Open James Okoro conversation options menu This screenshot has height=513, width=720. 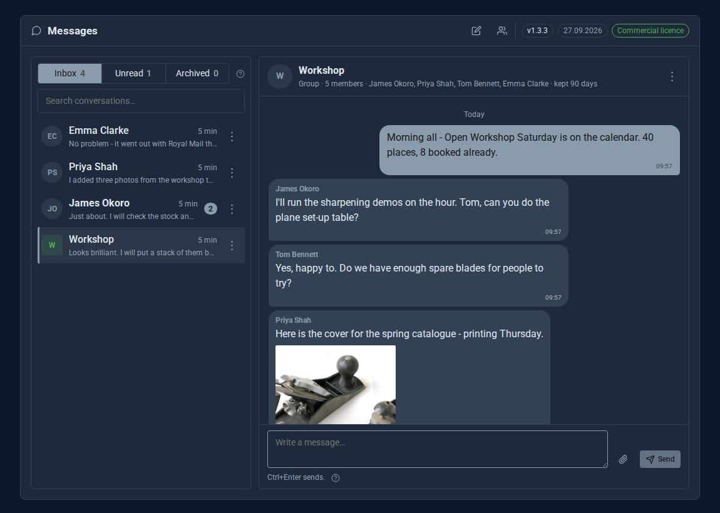(x=232, y=209)
